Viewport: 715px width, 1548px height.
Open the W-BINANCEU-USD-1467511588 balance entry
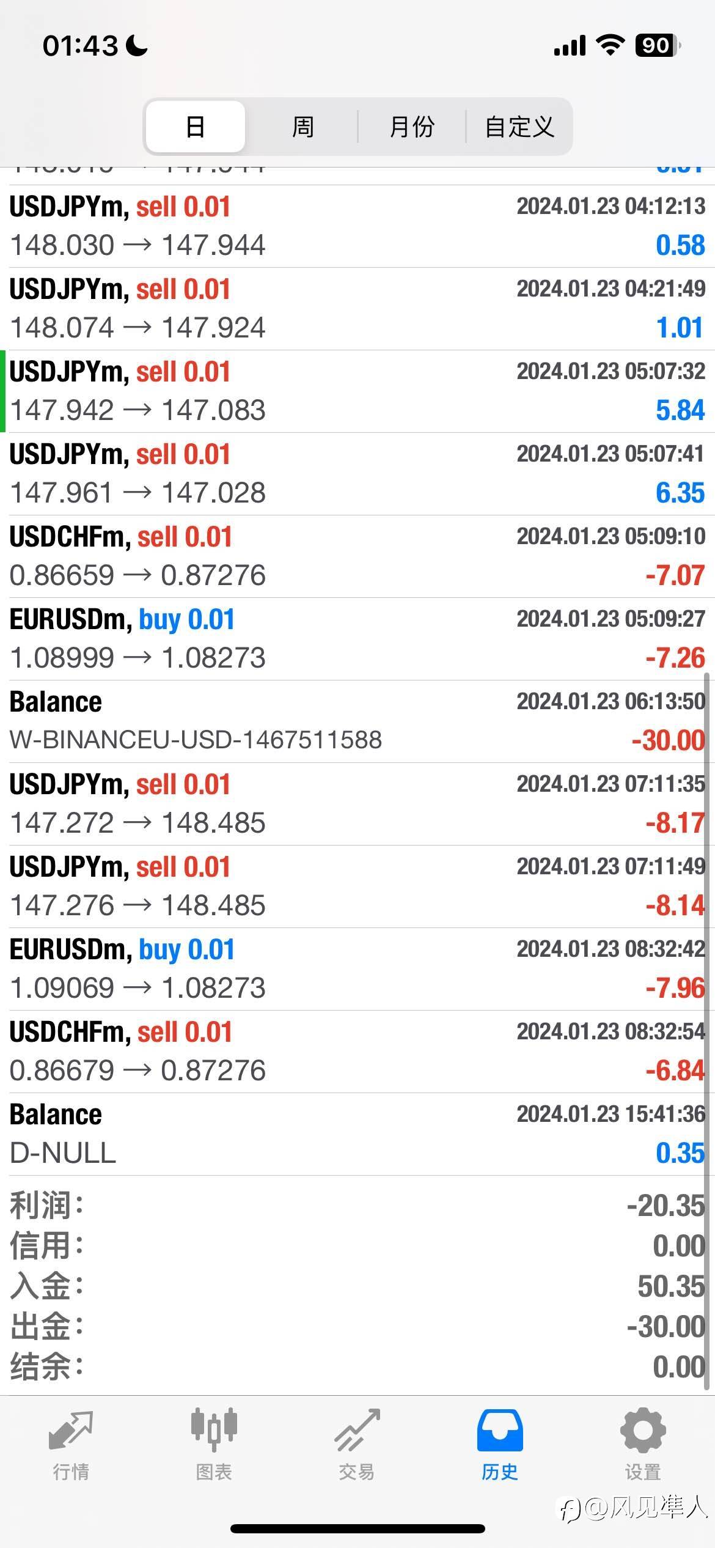pos(358,721)
